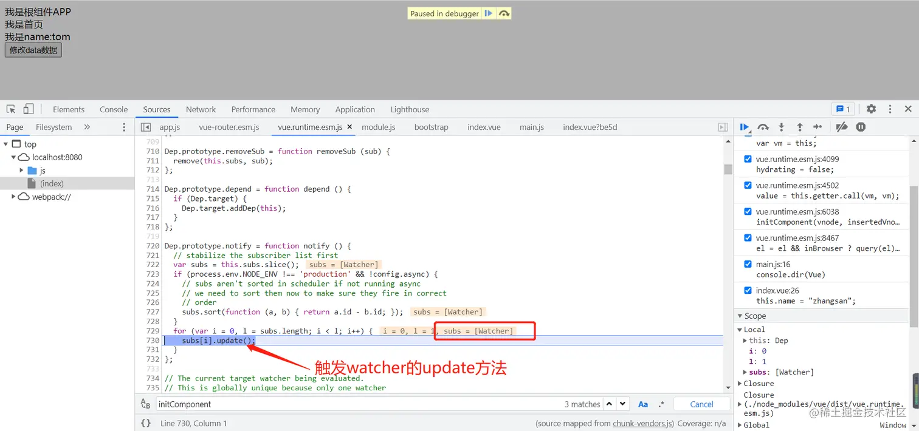
Task: Close the vue.runtime.esm.js tab with x
Action: point(349,127)
